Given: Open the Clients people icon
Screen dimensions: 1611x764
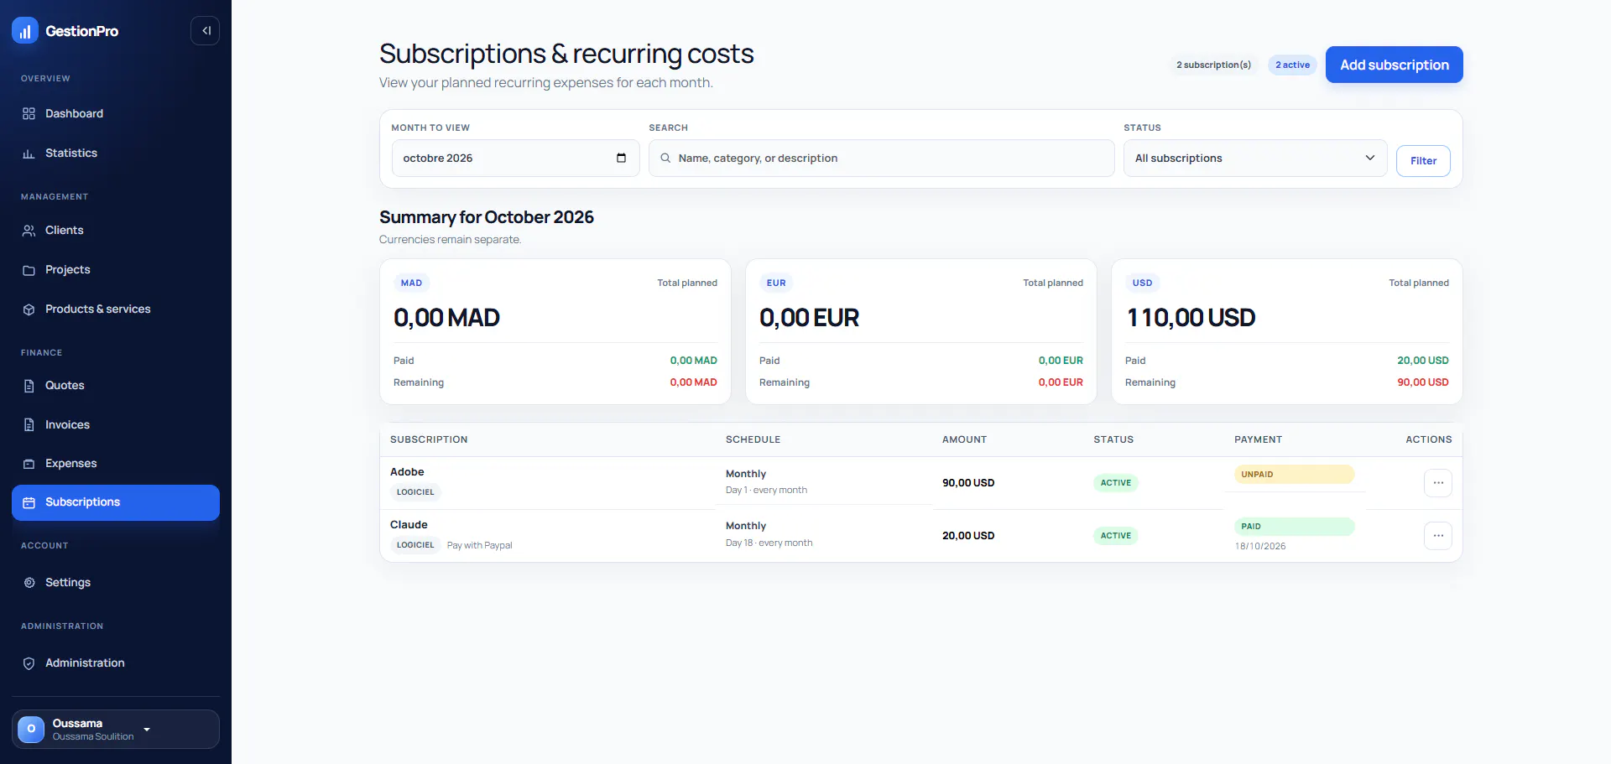Looking at the screenshot, I should (29, 231).
